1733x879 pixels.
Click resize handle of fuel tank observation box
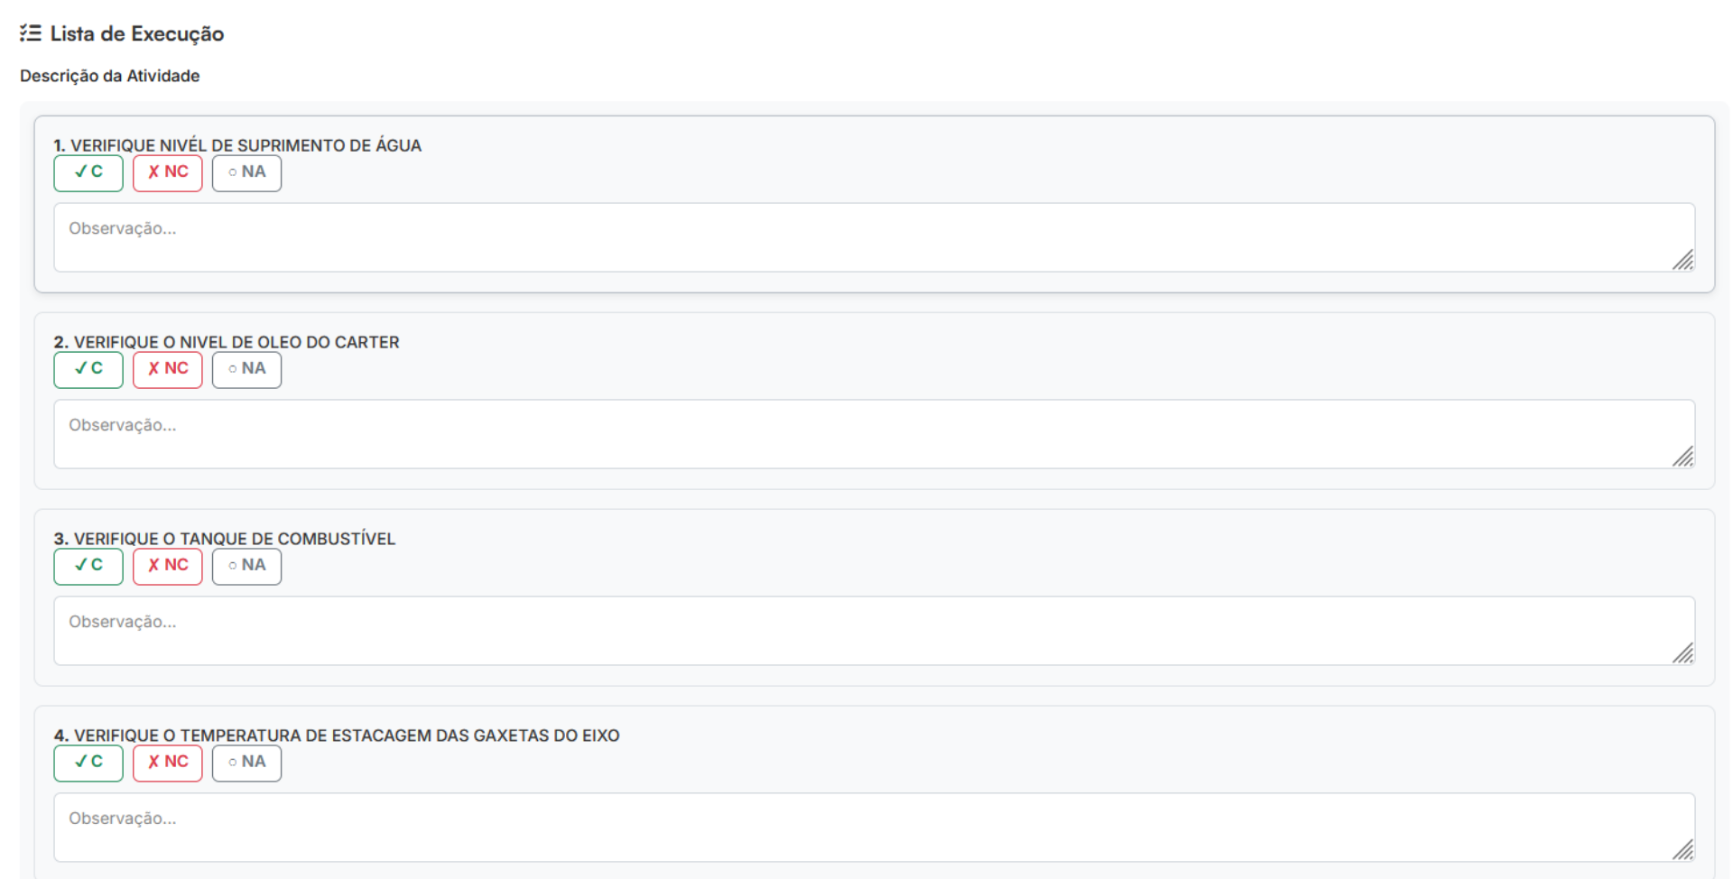1683,654
